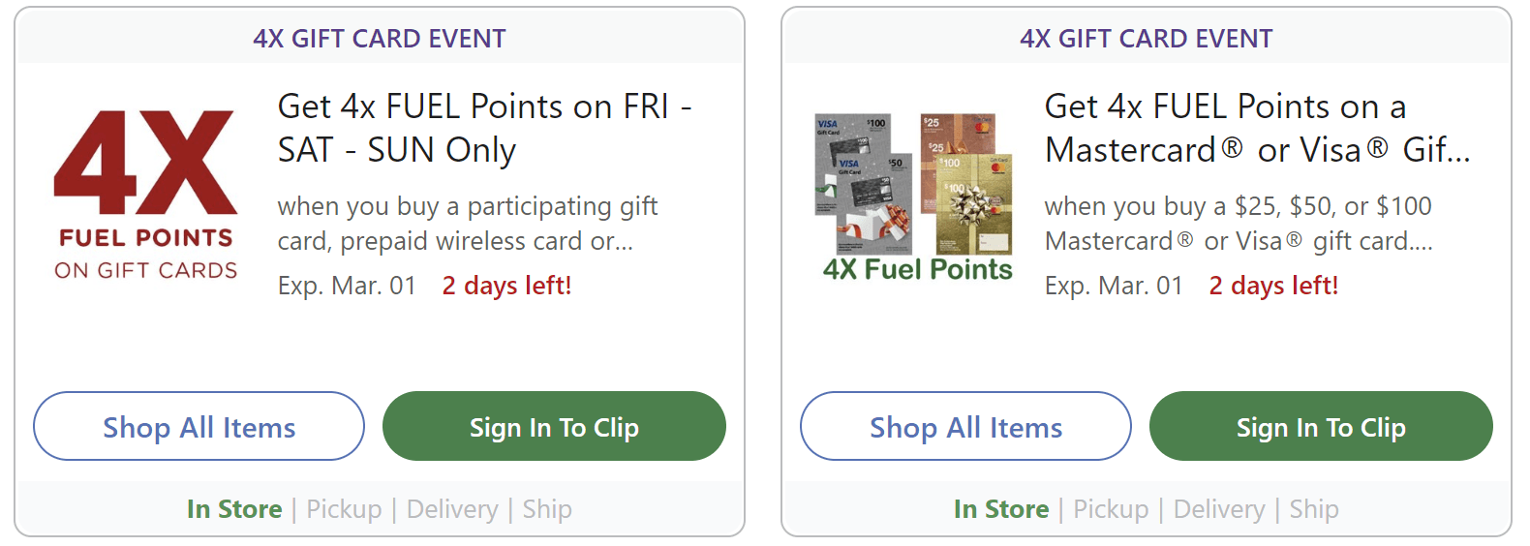This screenshot has width=1530, height=546.
Task: Click Shop All Items in right coupon
Action: pos(965,427)
